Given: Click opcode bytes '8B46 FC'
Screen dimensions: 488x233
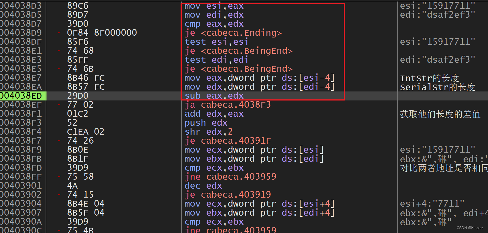Looking at the screenshot, I should pos(86,78).
